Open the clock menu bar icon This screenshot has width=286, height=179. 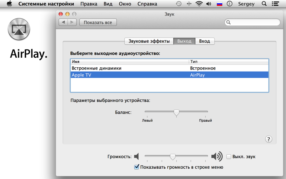(230, 4)
